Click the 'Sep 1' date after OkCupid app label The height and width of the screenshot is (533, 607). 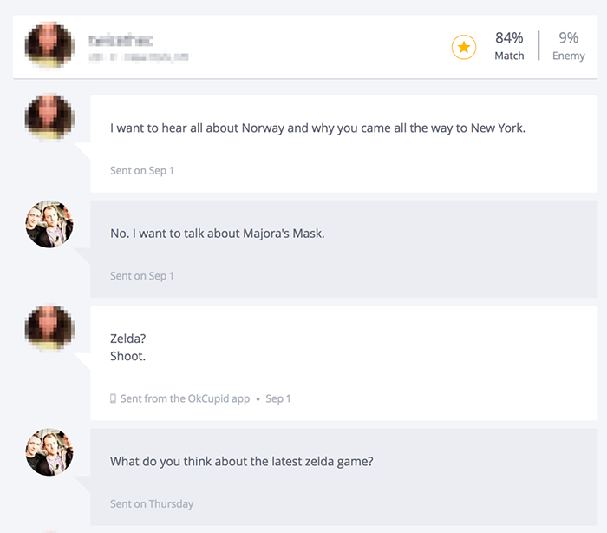pos(278,398)
